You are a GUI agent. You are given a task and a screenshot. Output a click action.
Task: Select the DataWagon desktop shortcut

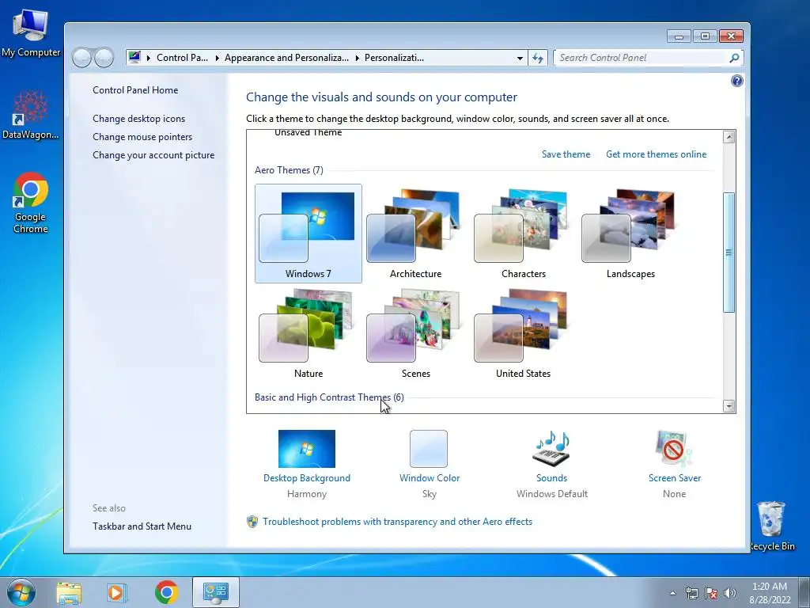[31, 115]
